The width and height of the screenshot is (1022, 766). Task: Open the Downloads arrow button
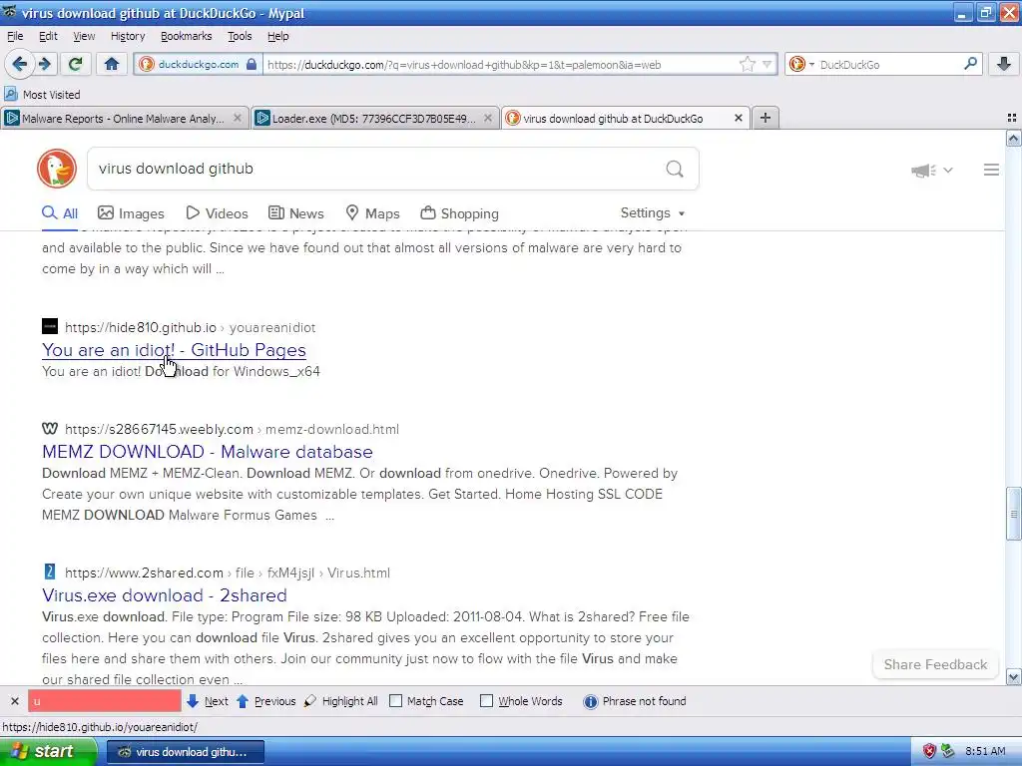1004,64
